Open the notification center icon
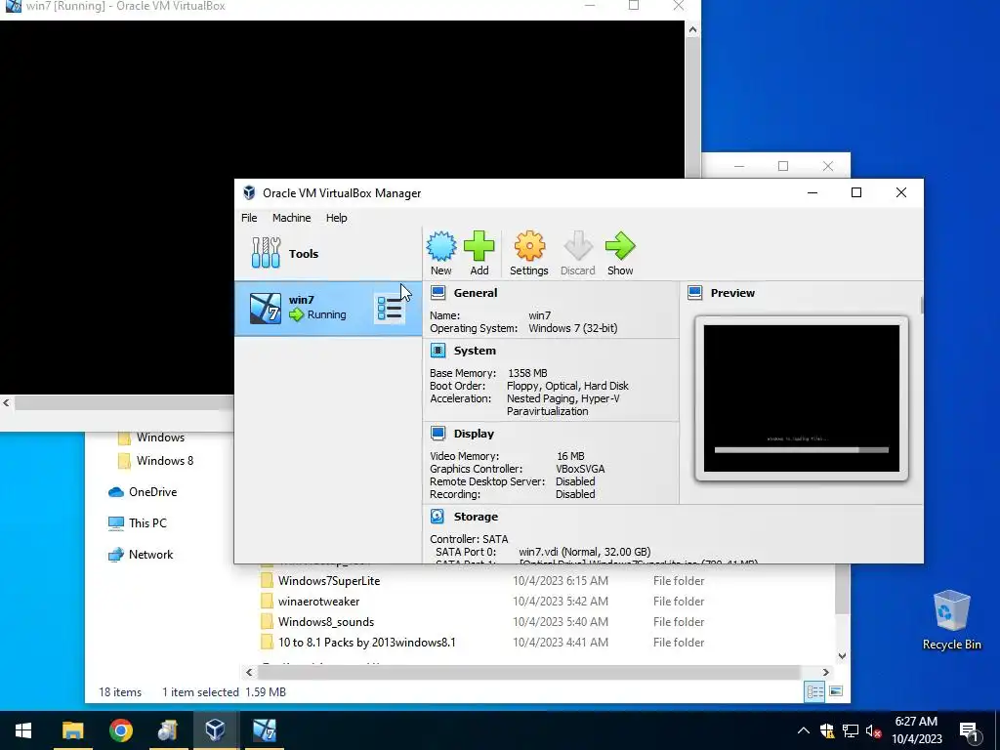Viewport: 1000px width, 750px height. click(x=969, y=730)
